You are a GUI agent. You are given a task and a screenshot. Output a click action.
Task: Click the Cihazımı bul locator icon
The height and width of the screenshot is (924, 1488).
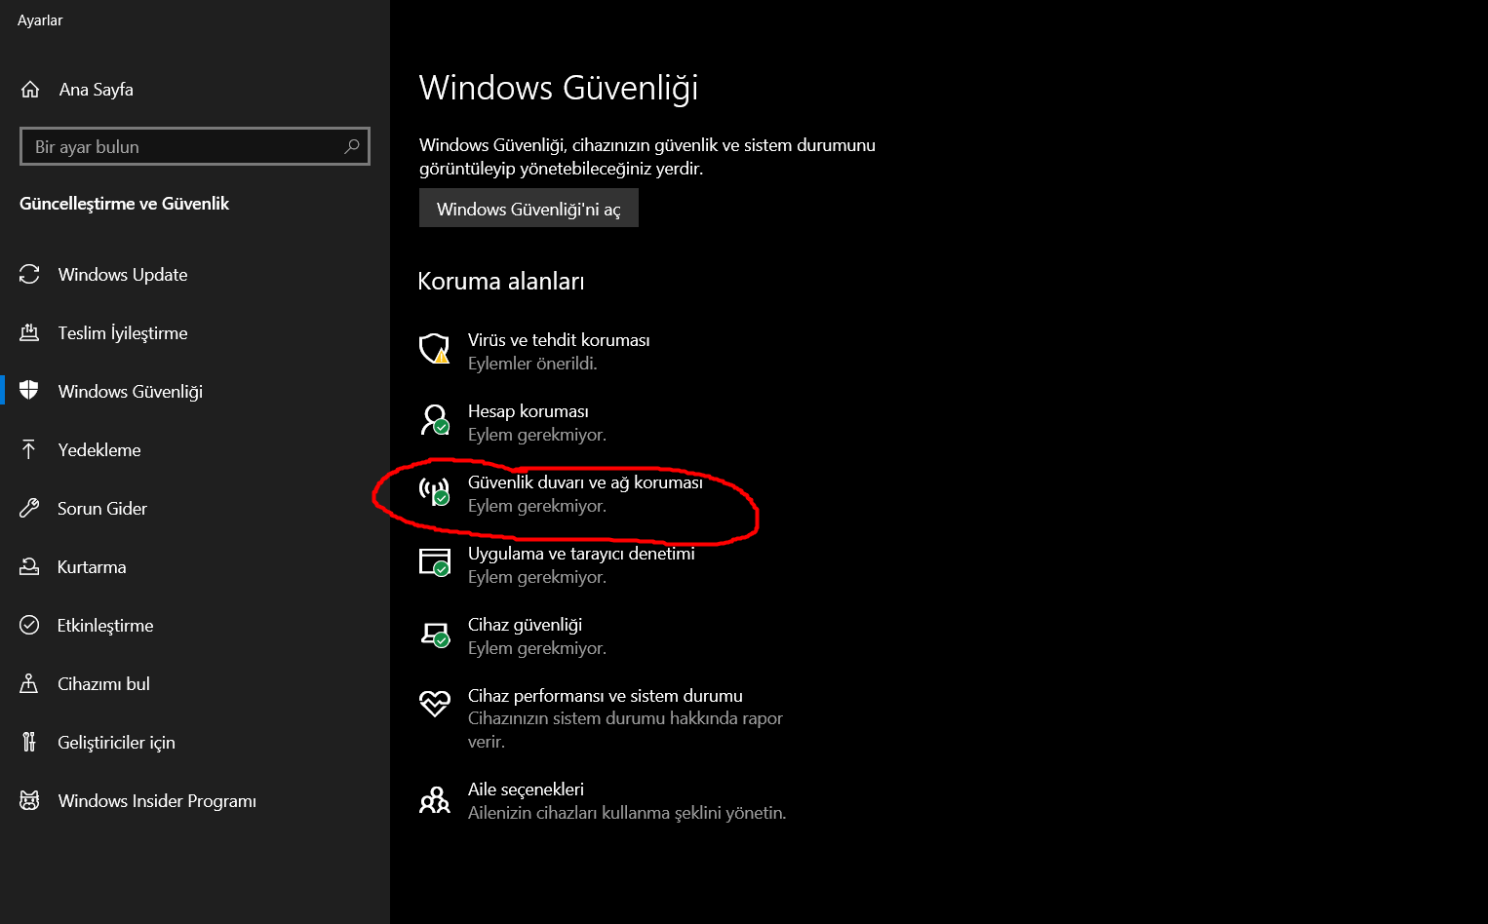coord(29,683)
